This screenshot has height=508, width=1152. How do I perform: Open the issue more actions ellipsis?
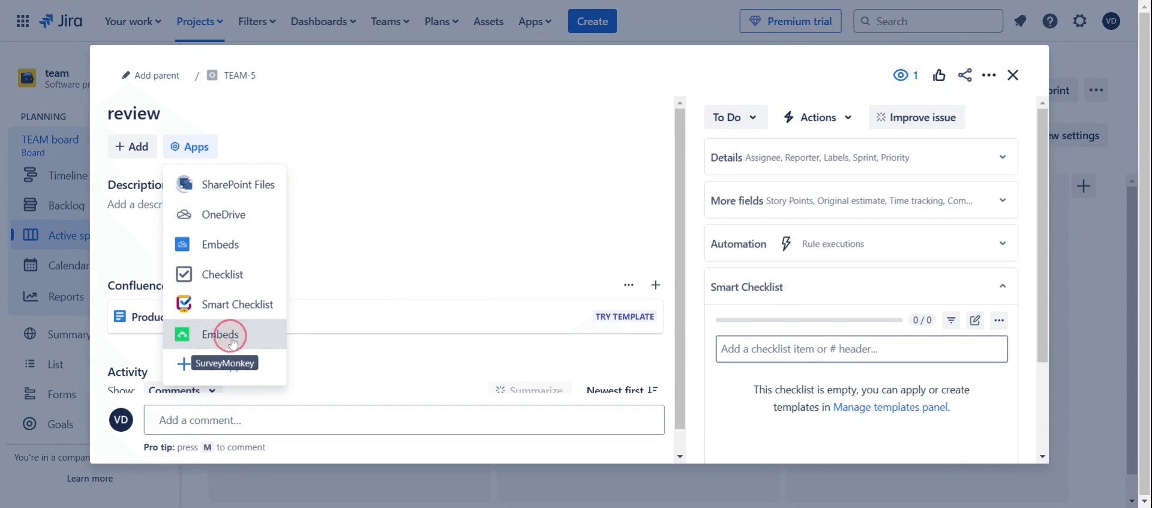pos(989,75)
